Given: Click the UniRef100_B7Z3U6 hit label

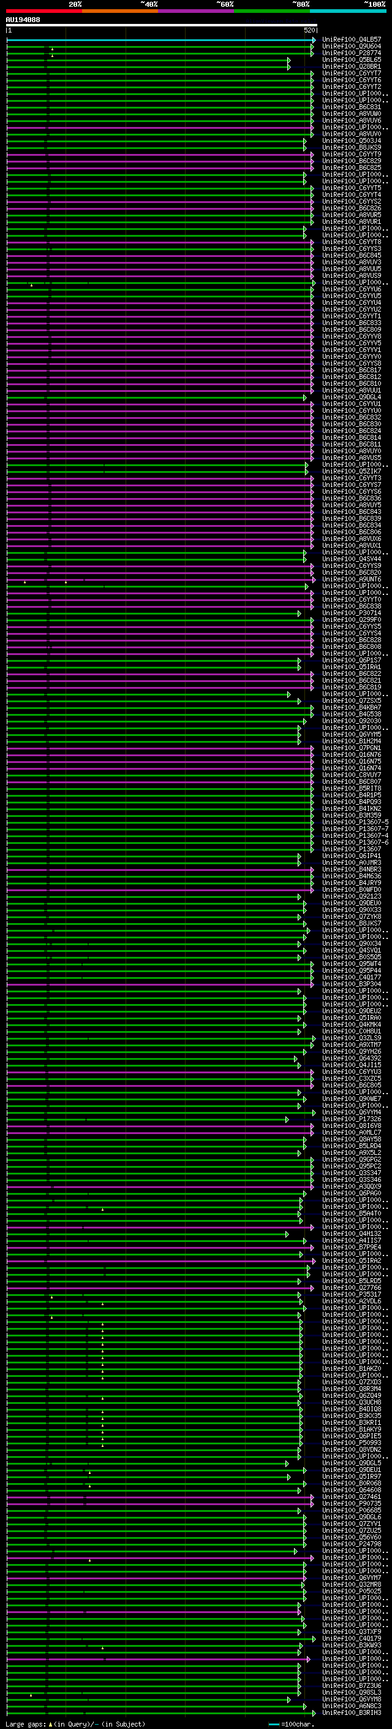Looking at the screenshot, I should coord(352,1686).
